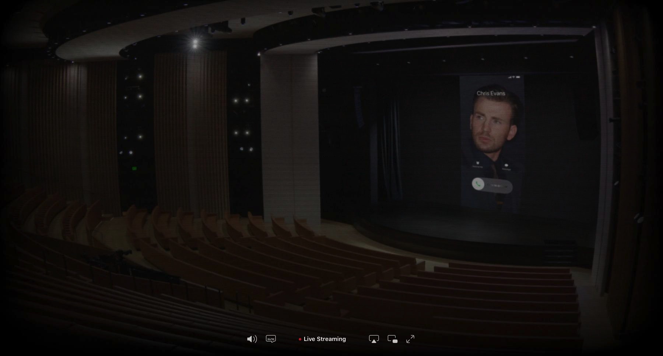Click the bright ceiling spotlight

[195, 43]
